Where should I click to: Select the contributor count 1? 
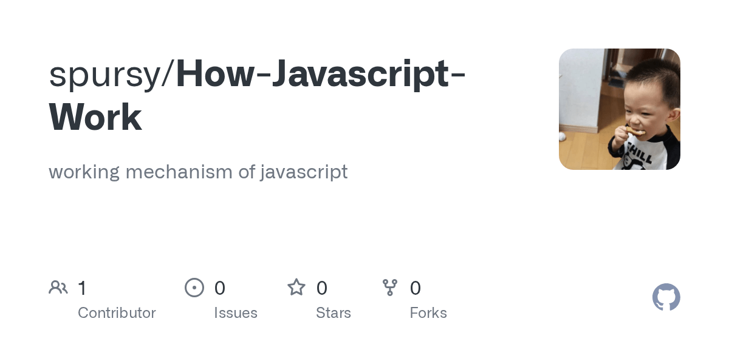pos(83,288)
